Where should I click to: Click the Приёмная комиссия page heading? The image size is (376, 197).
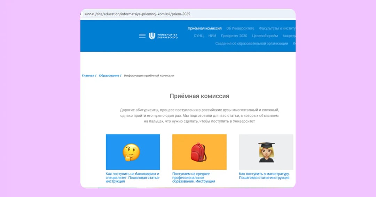(199, 96)
